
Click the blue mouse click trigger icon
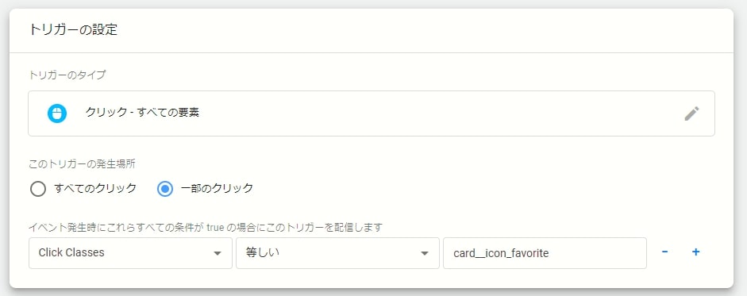56,113
